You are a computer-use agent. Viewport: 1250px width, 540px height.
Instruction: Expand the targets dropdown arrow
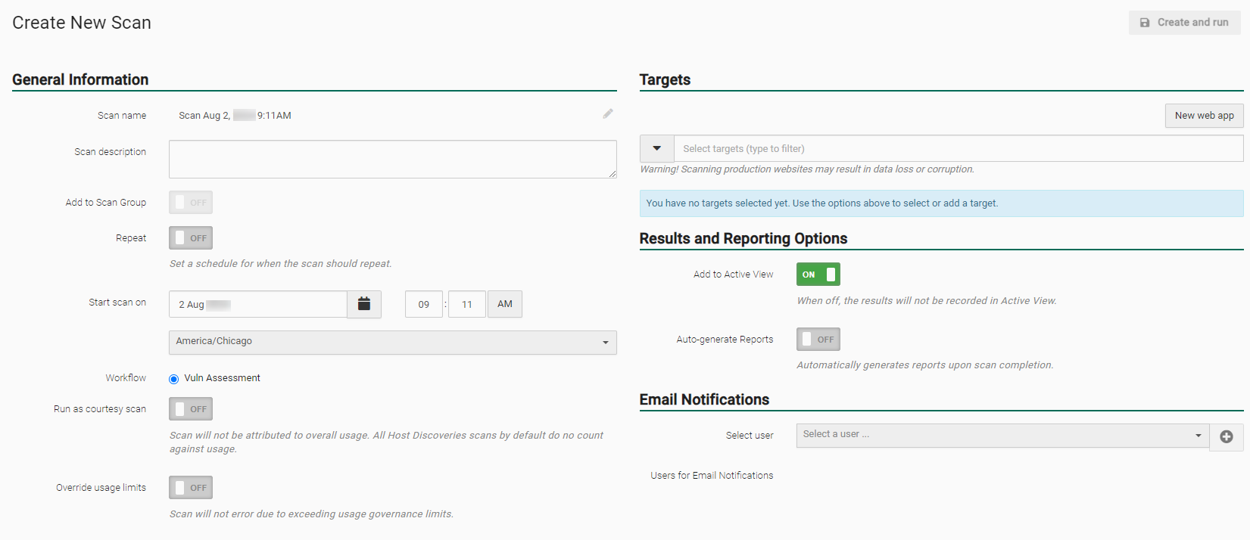click(x=656, y=149)
